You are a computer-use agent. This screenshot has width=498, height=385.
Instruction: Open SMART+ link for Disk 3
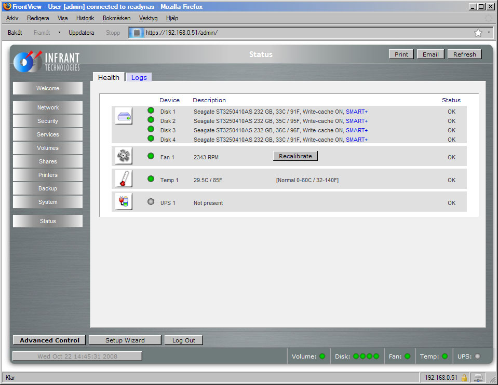click(x=356, y=130)
